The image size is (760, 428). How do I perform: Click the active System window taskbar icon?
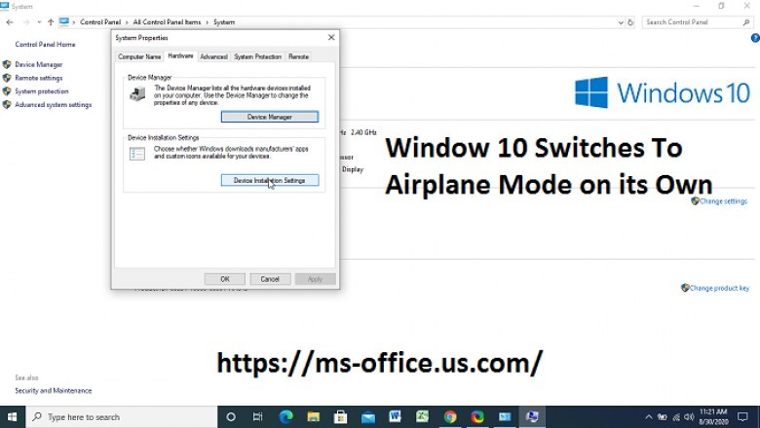[x=532, y=417]
